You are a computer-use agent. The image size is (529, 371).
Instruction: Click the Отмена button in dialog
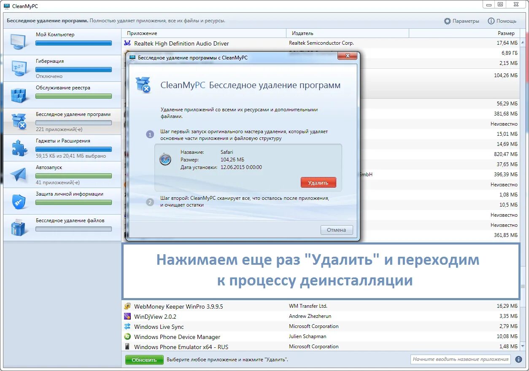337,230
